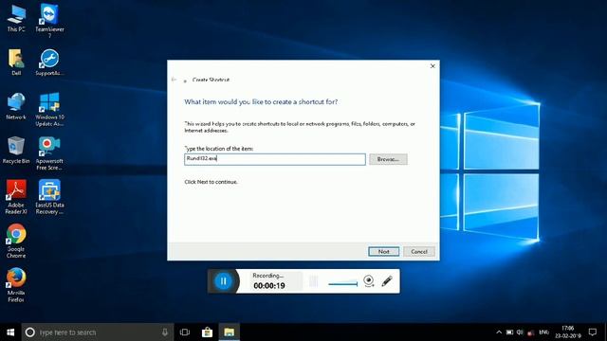Open Task View from taskbar
The image size is (607, 341).
185,332
